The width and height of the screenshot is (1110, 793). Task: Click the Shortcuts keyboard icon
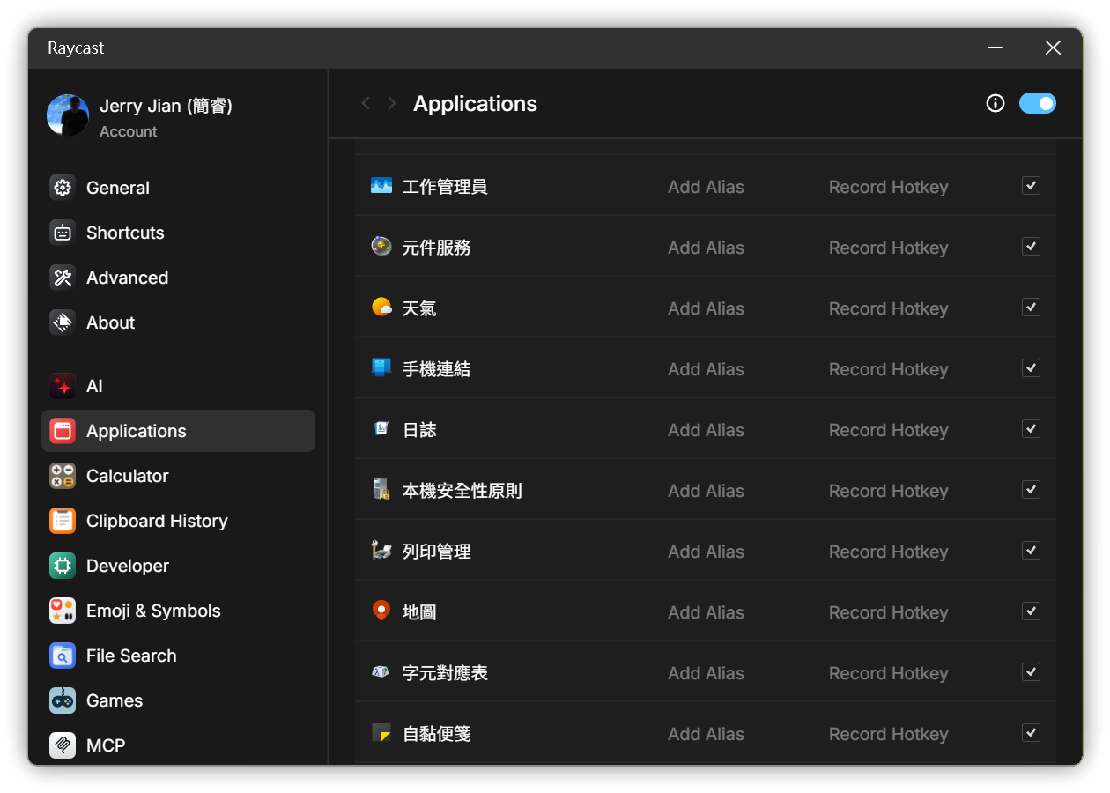pyautogui.click(x=63, y=233)
